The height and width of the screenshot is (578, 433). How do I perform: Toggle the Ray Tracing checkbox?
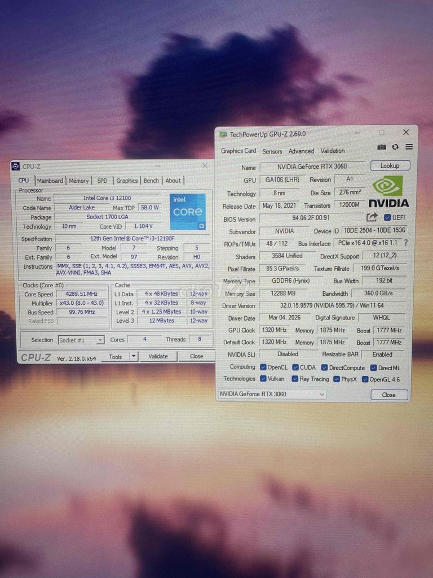coord(295,379)
